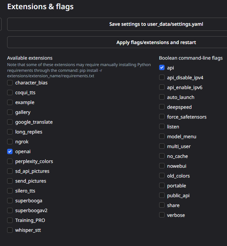Check the Training_PRO extension
227x246 pixels.
click(10, 220)
